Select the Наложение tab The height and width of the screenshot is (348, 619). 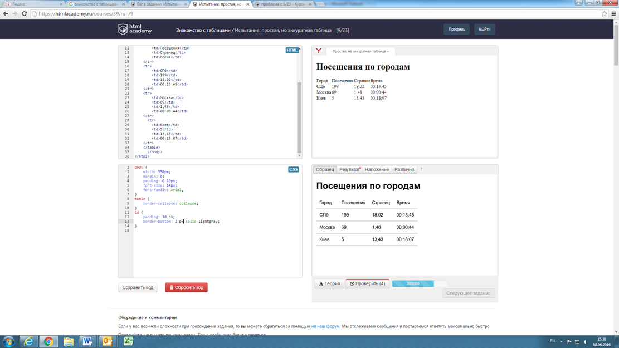(377, 169)
